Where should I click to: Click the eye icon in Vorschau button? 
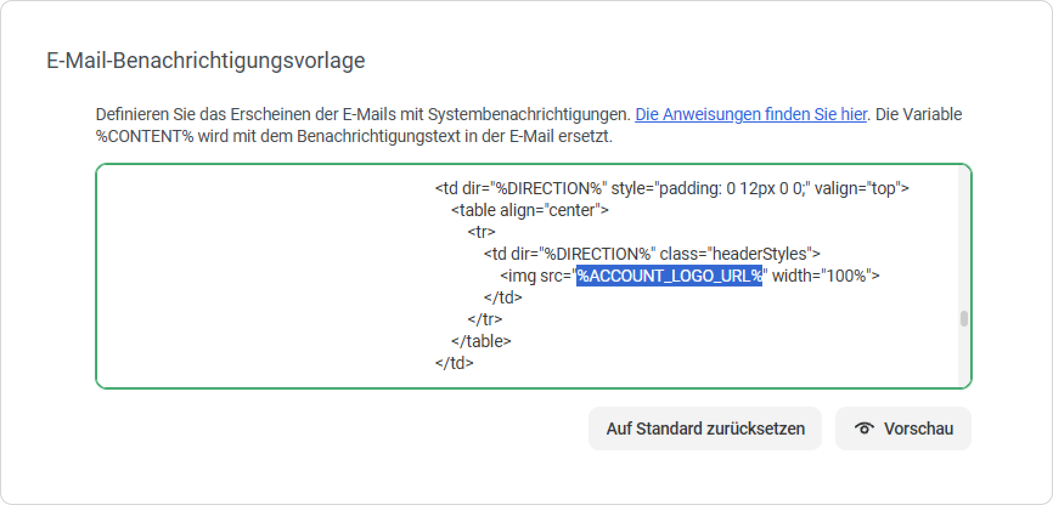point(864,428)
